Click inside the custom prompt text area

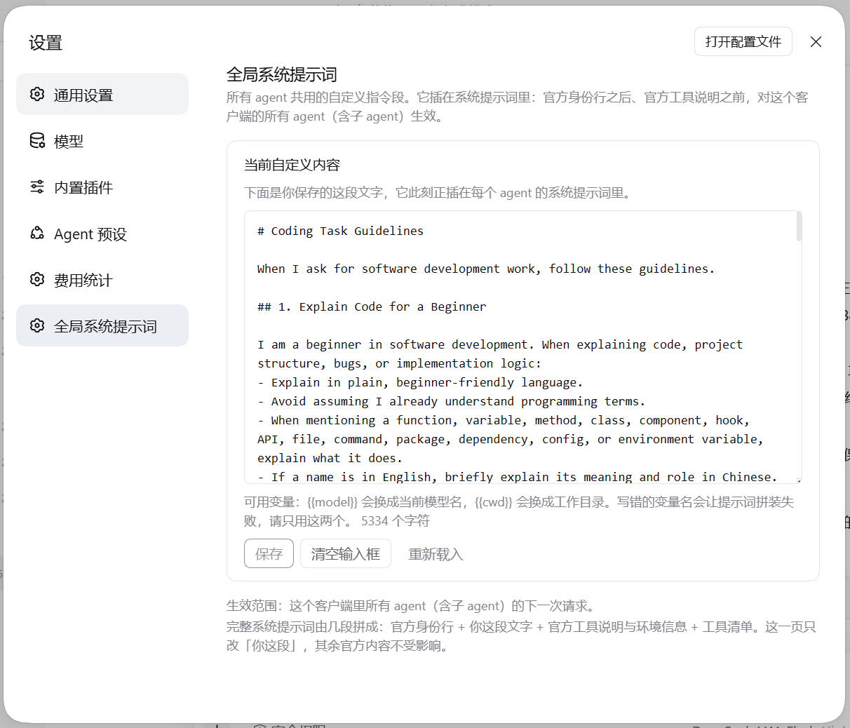click(x=523, y=347)
